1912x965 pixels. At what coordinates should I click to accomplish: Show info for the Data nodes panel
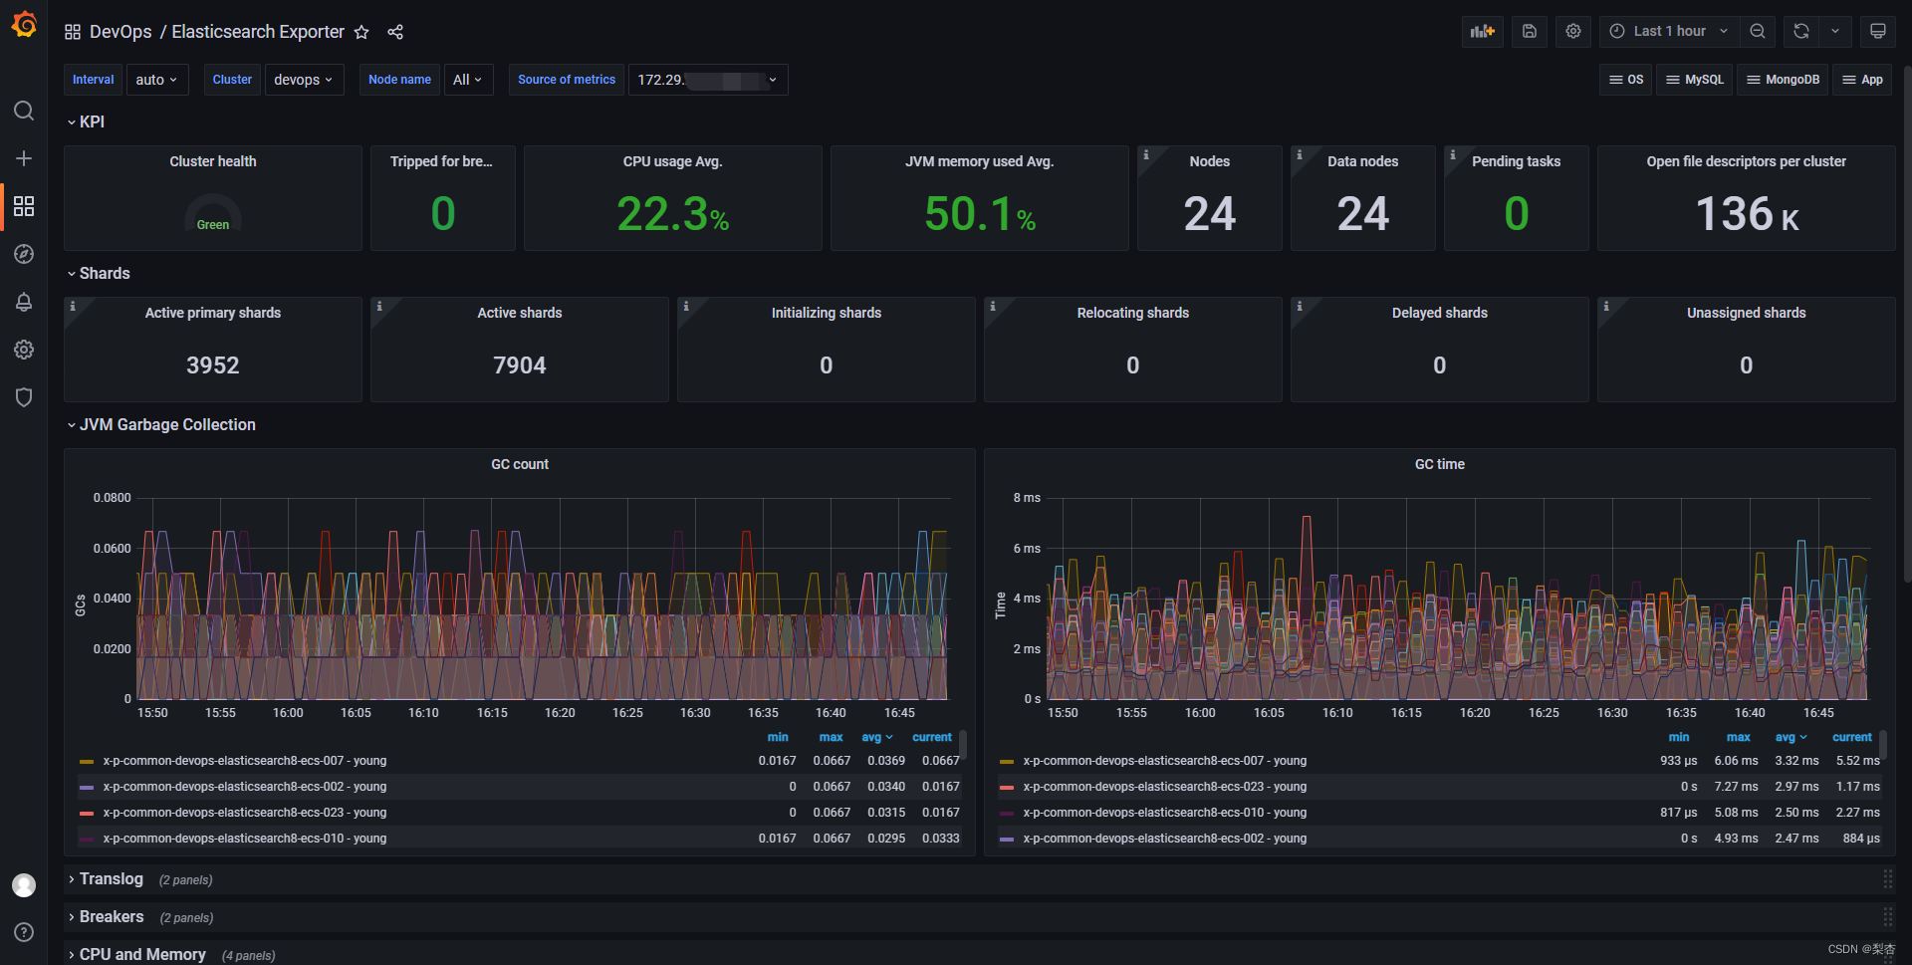pos(1300,155)
